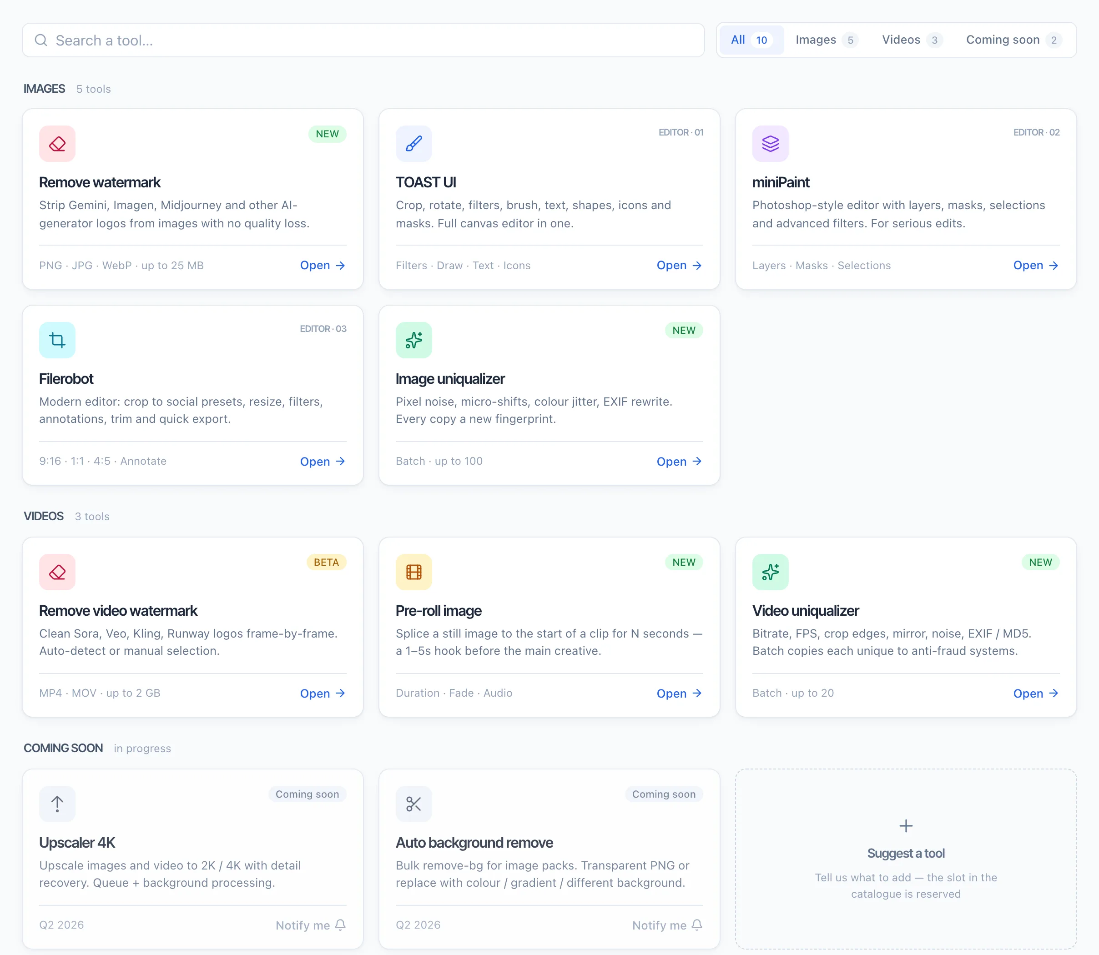
Task: Click the TOAST UI title
Action: click(426, 182)
